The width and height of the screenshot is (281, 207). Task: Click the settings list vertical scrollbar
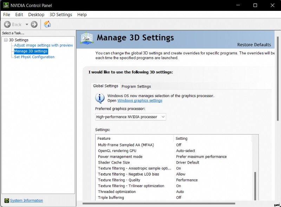(x=255, y=186)
